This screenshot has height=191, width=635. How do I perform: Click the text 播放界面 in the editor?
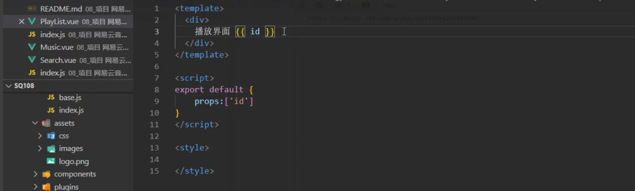coord(212,32)
